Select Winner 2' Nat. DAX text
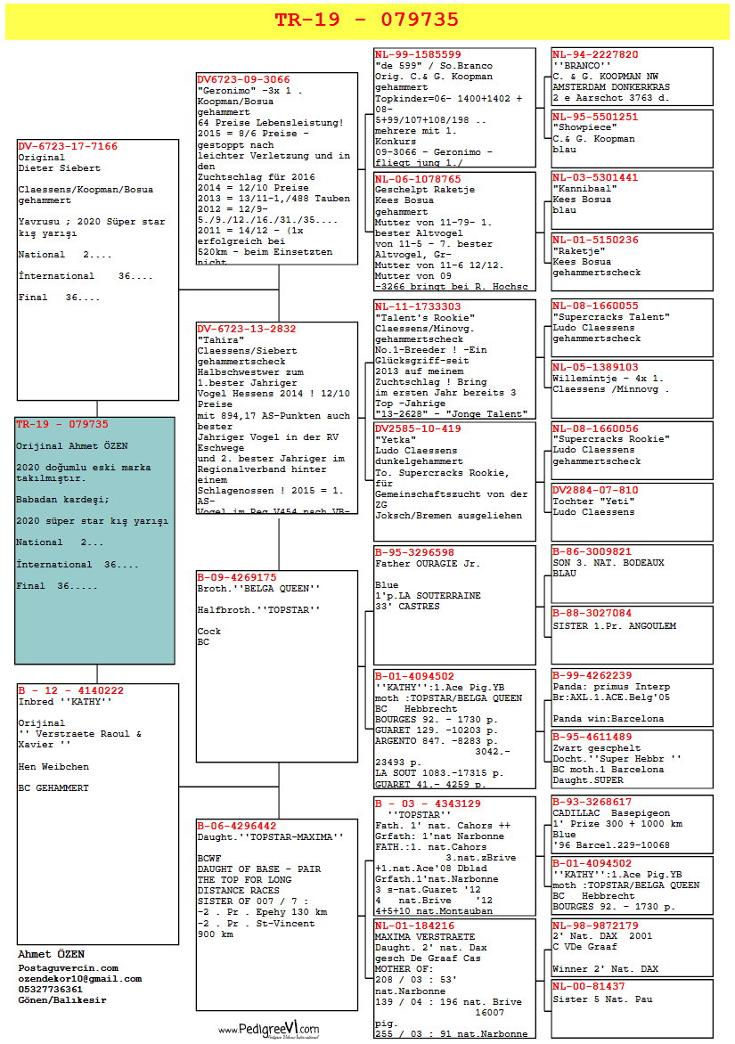The height and width of the screenshot is (1044, 735). click(605, 969)
